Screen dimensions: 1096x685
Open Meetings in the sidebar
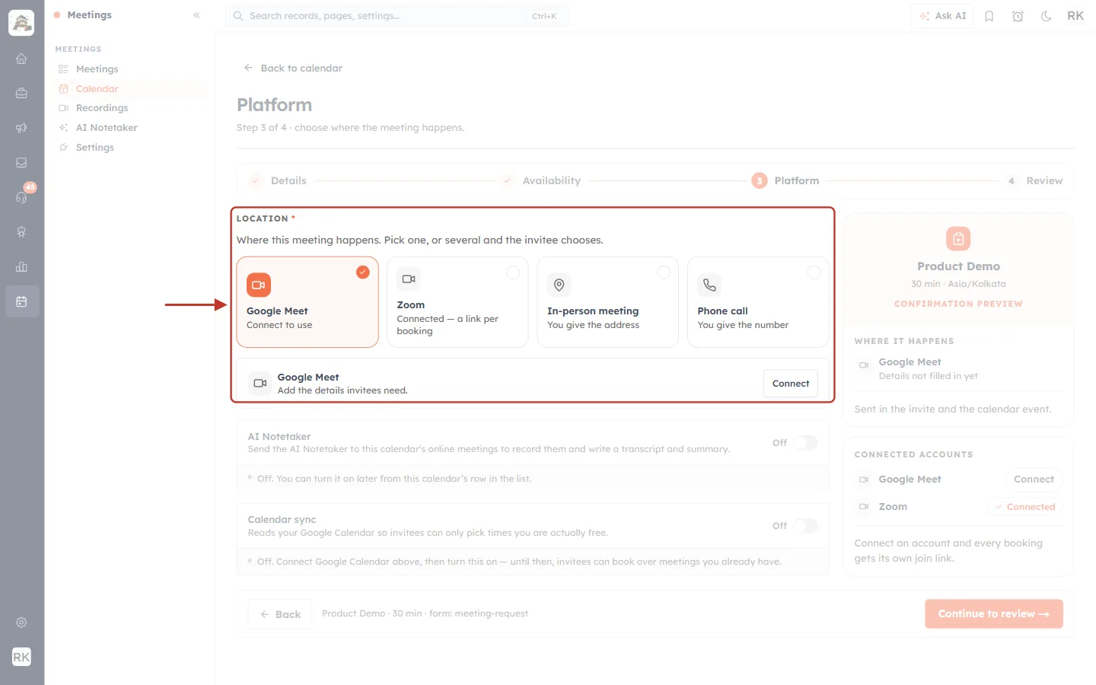coord(129,69)
